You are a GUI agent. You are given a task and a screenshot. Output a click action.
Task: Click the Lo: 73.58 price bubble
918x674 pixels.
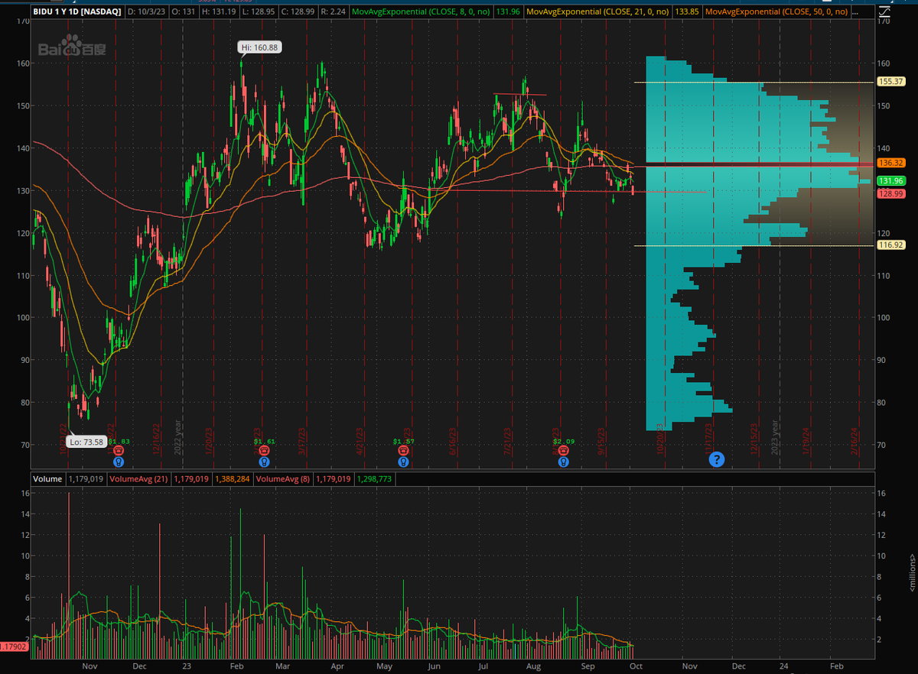(x=86, y=442)
